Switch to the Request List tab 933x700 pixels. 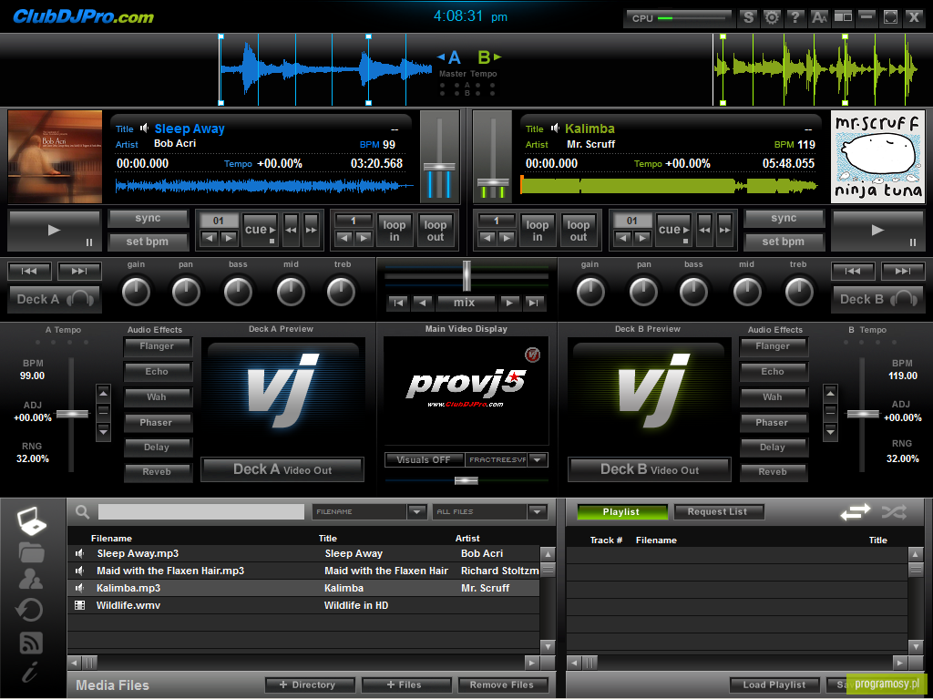(x=718, y=512)
